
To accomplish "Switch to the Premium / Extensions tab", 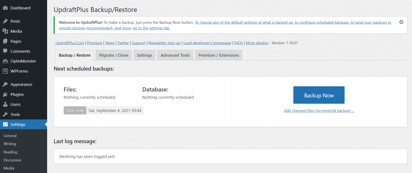I will (218, 55).
